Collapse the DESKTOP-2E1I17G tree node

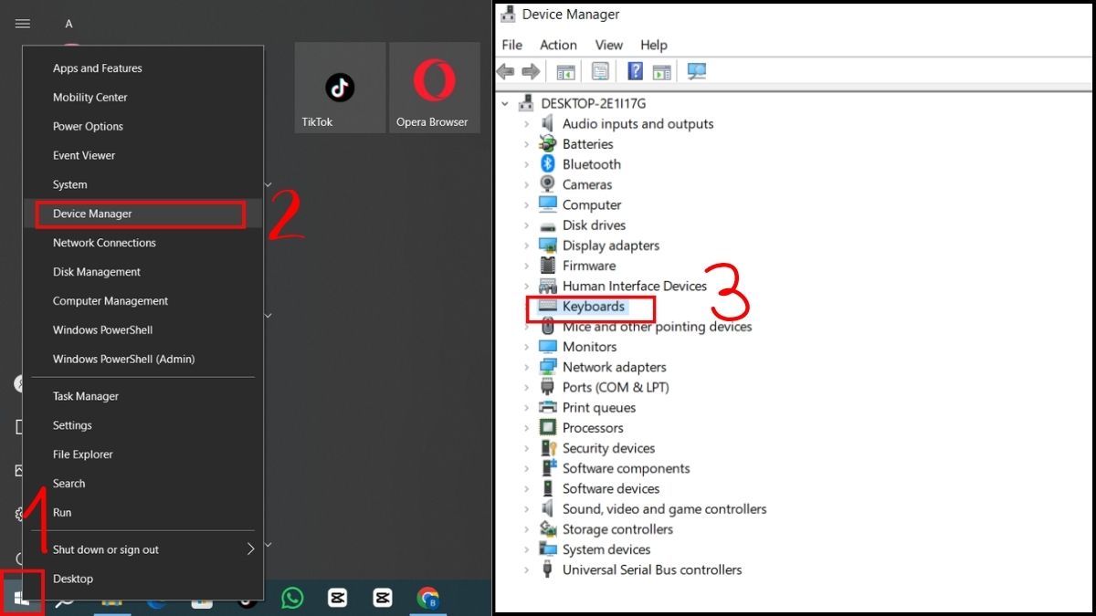click(x=504, y=103)
